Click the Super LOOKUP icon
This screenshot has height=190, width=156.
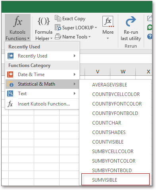(x=58, y=27)
